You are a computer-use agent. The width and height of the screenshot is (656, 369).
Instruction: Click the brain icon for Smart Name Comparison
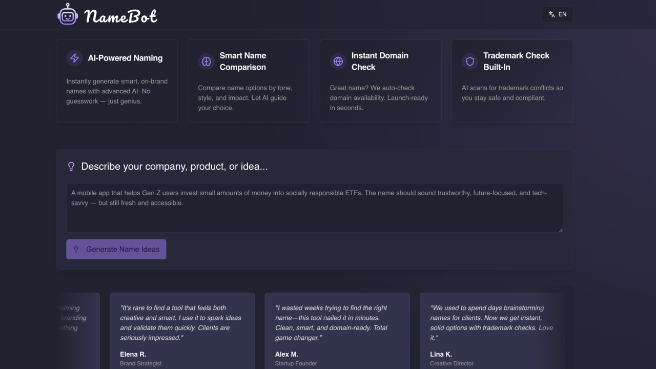(x=207, y=61)
